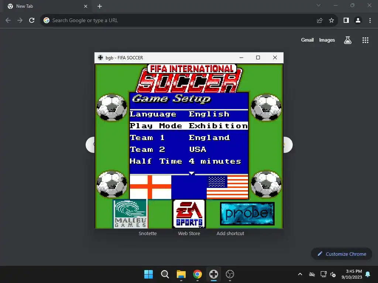
Task: Close the New Tab tab
Action: pyautogui.click(x=86, y=6)
